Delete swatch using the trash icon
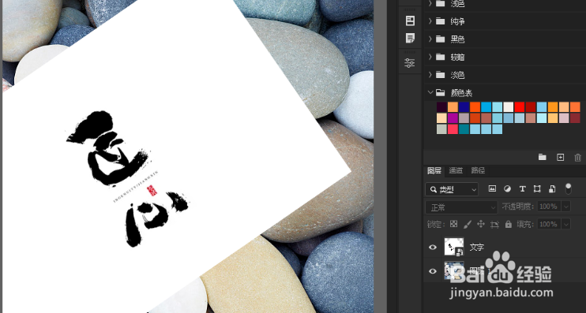586x313 pixels. [578, 157]
